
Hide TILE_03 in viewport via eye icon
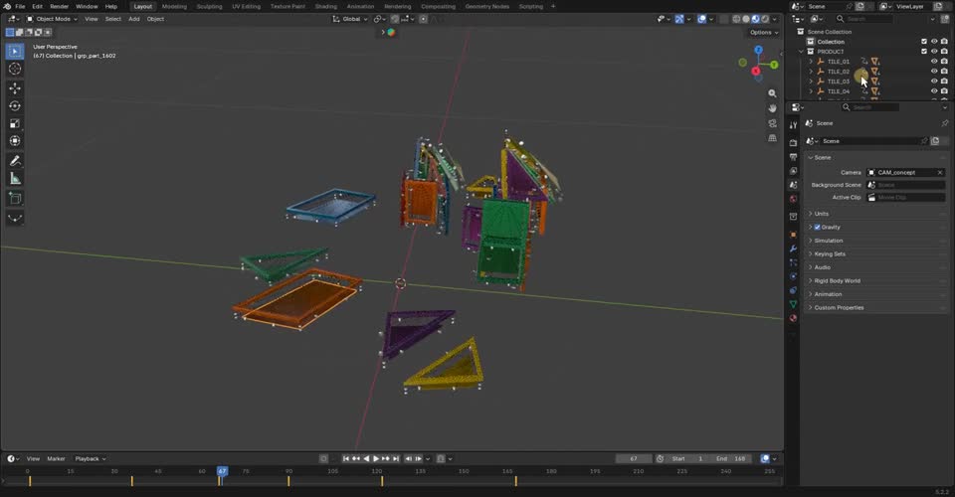click(934, 81)
